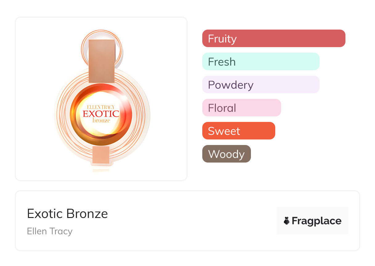
Task: Open the Exotic Bronze title
Action: (x=67, y=214)
